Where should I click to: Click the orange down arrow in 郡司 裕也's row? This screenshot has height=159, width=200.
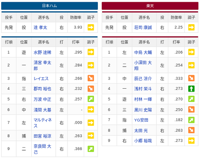click(x=91, y=89)
